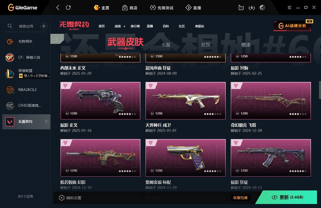Click the refresh icon in top bar
This screenshot has width=321, height=208.
click(68, 8)
